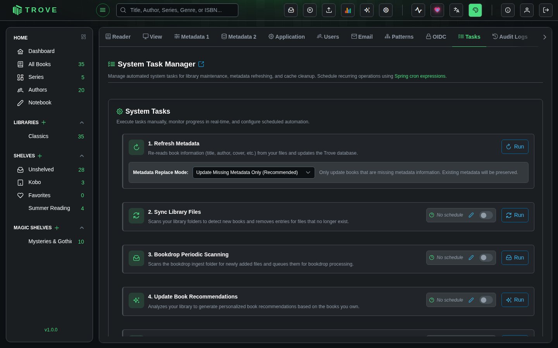558x348 pixels.
Task: Click the dashboard layout icon beside HOME
Action: pos(83,37)
